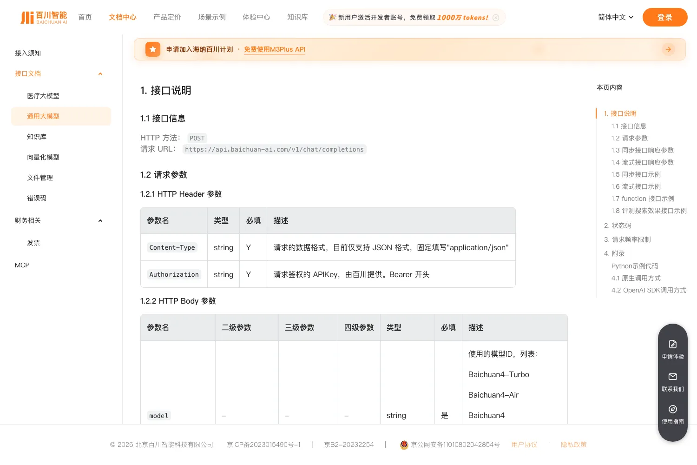The width and height of the screenshot is (697, 465).
Task: Collapse the 接口文档 sidebar section
Action: pos(100,74)
